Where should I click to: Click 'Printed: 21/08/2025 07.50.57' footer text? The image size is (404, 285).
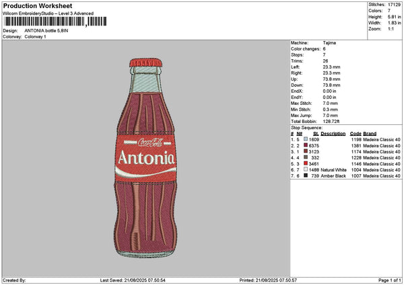[x=268, y=280]
